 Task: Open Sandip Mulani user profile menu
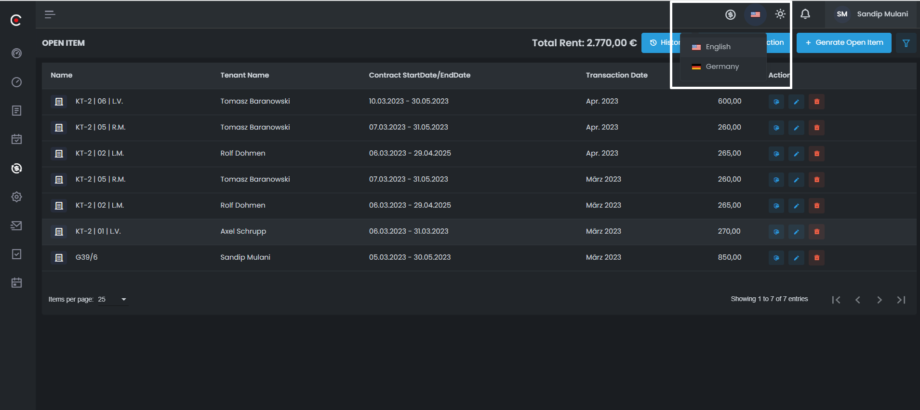click(872, 14)
